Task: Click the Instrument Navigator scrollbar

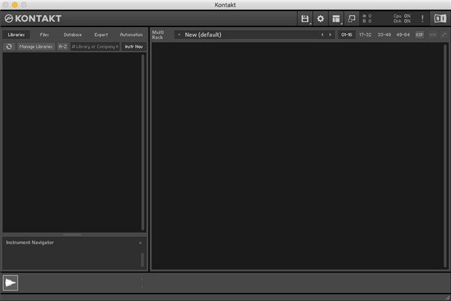Action: point(142,260)
